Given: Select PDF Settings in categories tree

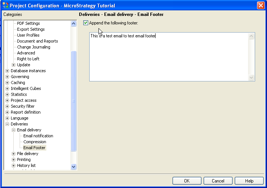Looking at the screenshot, I should coord(29,23).
